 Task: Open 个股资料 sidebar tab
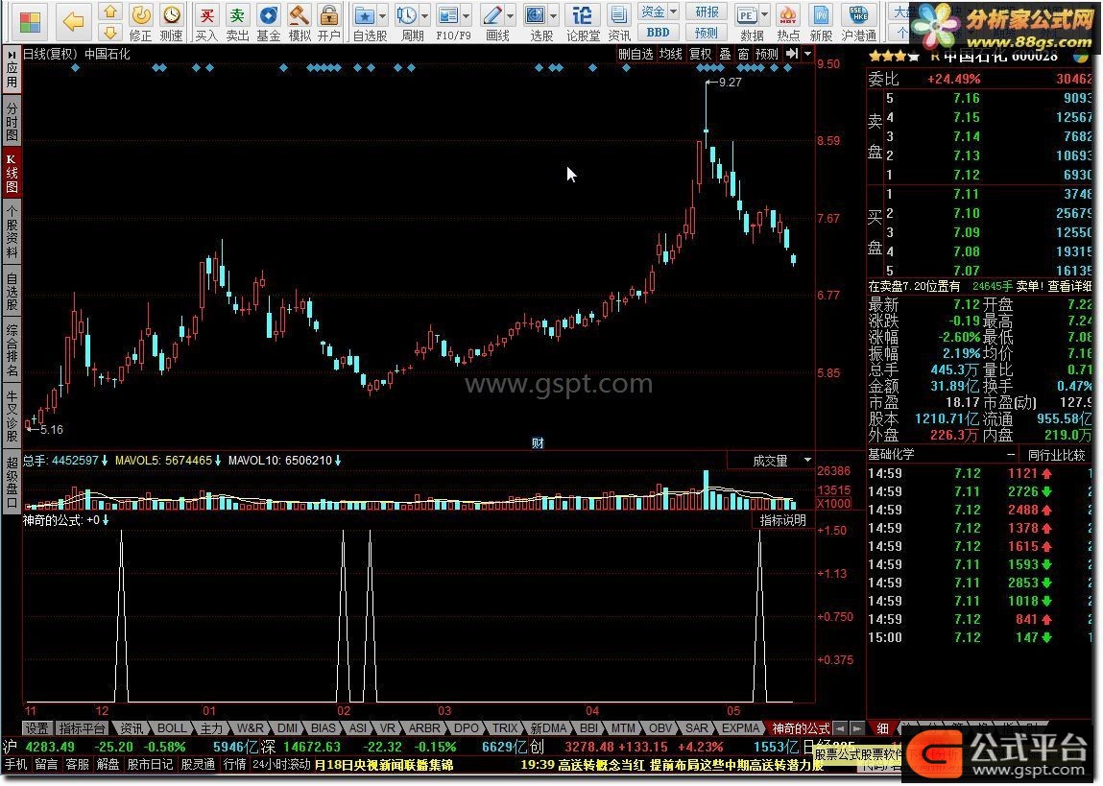[12, 231]
